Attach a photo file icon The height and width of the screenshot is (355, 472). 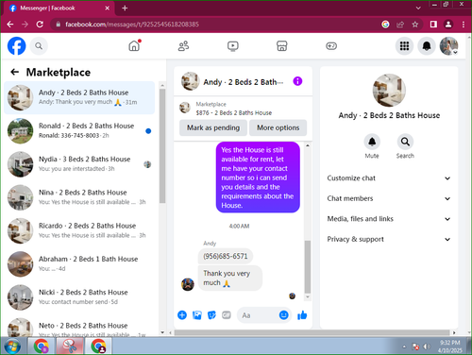click(x=197, y=315)
